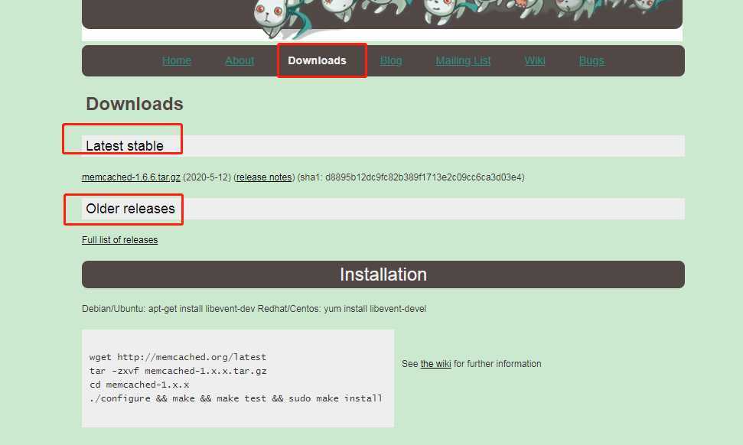Go to the About page
Image resolution: width=743 pixels, height=445 pixels.
pyautogui.click(x=240, y=60)
